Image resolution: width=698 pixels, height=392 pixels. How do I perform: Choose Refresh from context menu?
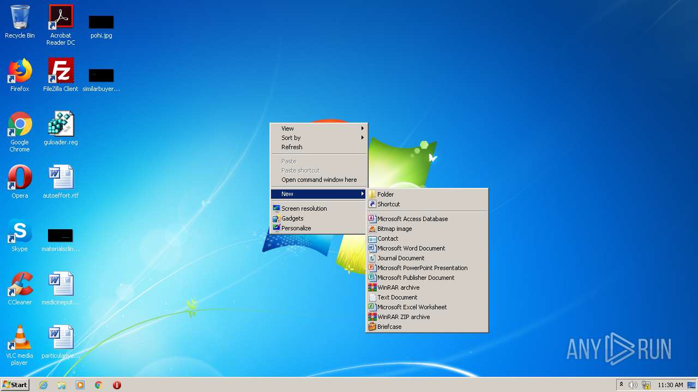(318, 147)
